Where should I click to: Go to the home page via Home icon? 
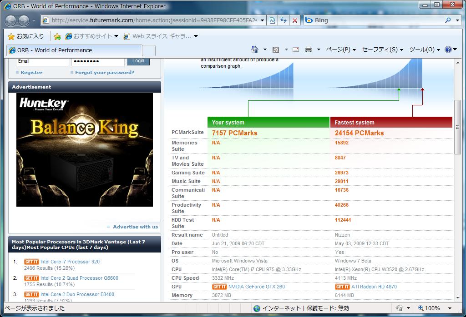point(255,50)
